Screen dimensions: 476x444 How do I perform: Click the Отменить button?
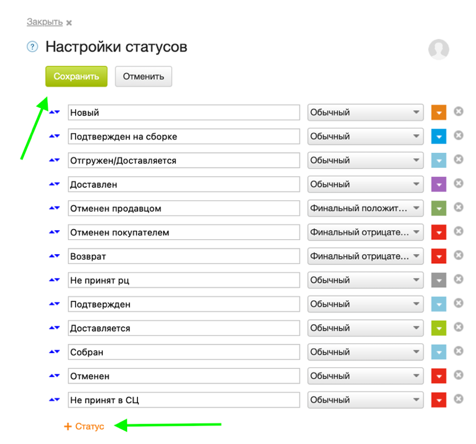[143, 77]
